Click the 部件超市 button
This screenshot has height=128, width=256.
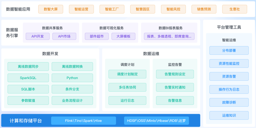tap(97, 36)
